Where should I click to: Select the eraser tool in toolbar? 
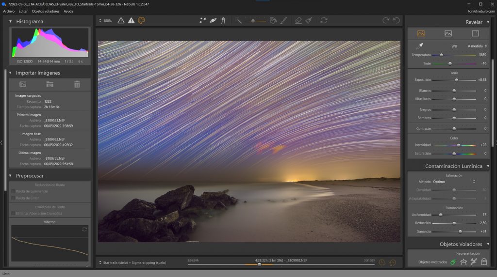click(298, 20)
